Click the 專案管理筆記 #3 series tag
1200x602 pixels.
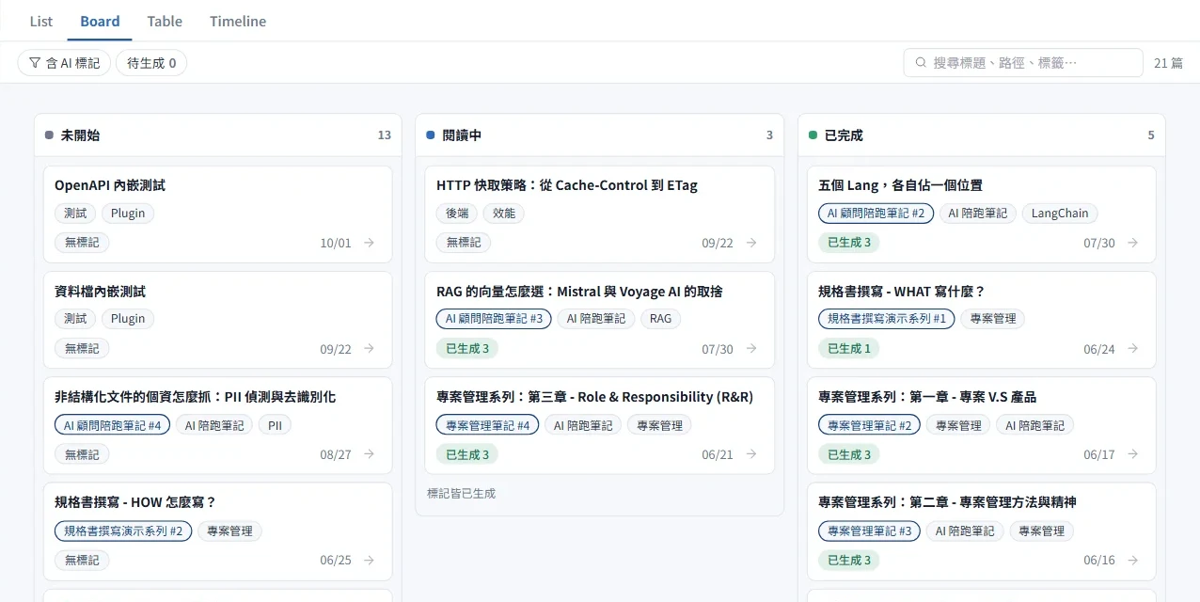click(x=869, y=531)
